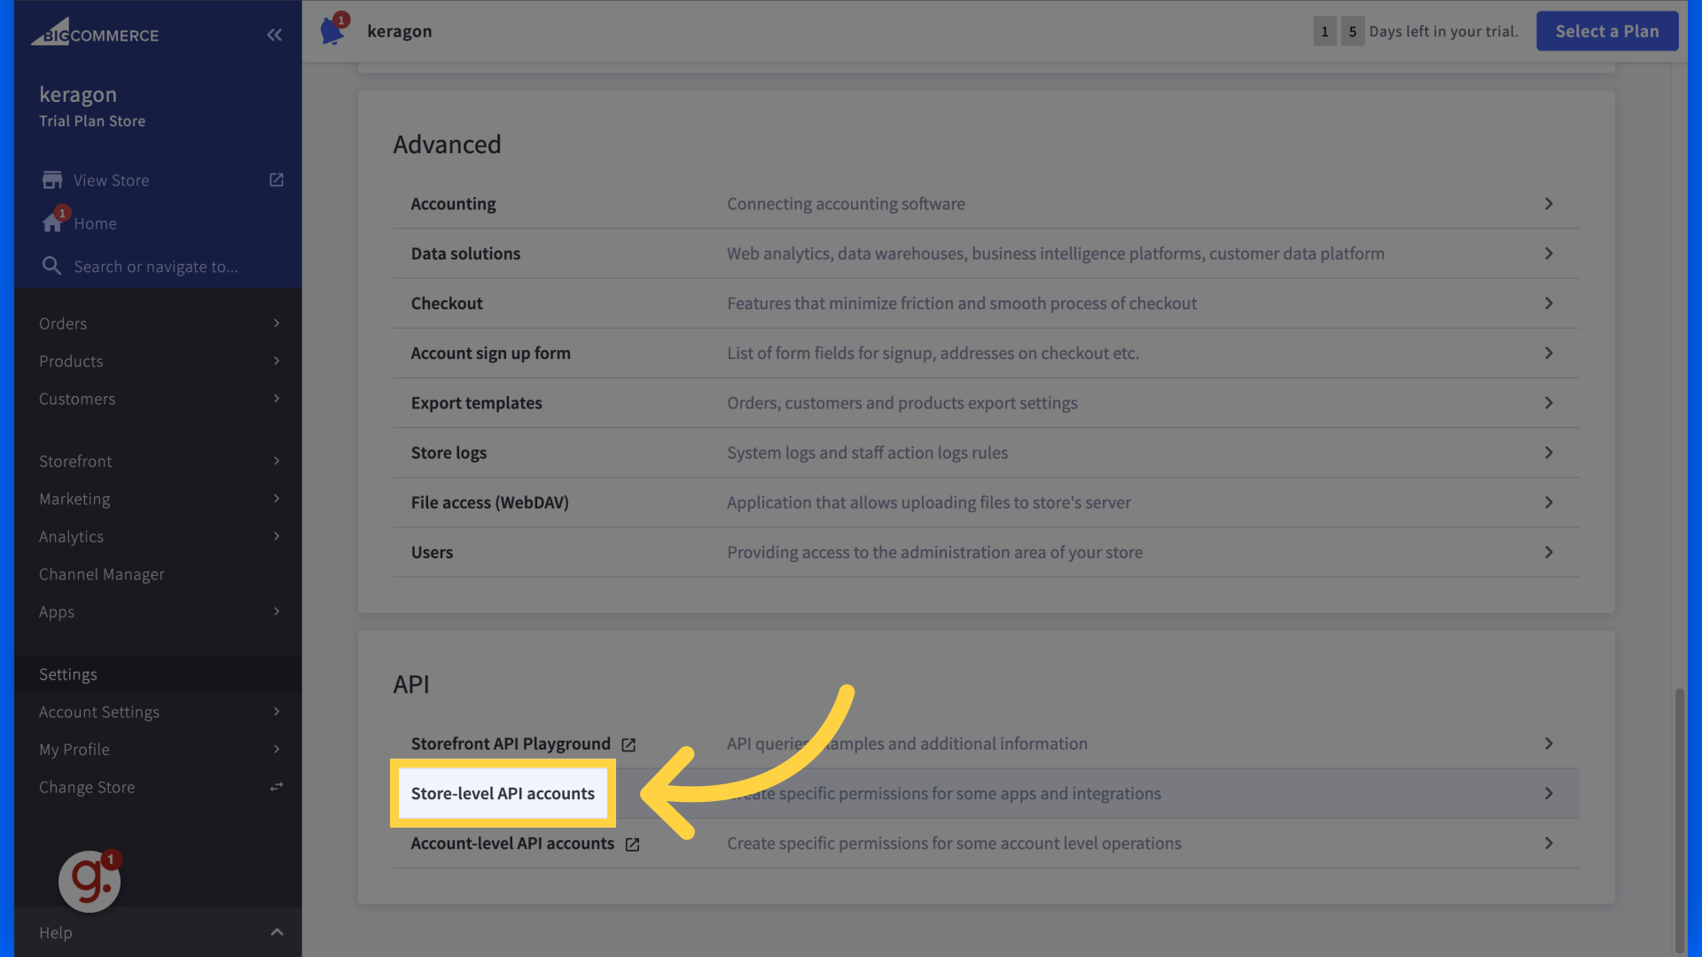Click the chevron arrow on the Checkout row
Image resolution: width=1702 pixels, height=957 pixels.
click(x=1549, y=303)
